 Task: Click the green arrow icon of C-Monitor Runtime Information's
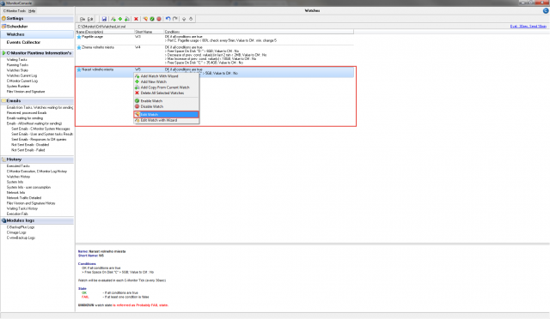point(3,53)
